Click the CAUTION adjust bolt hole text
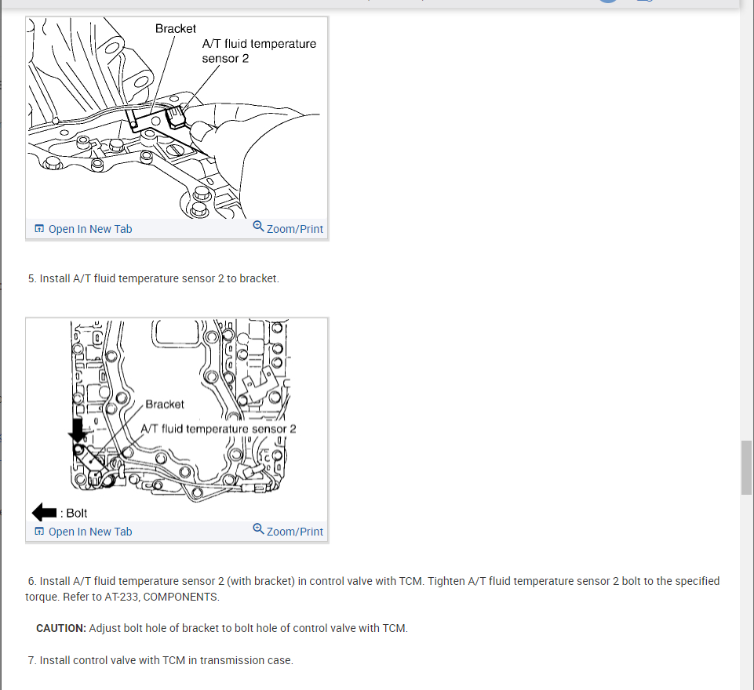 (x=222, y=629)
